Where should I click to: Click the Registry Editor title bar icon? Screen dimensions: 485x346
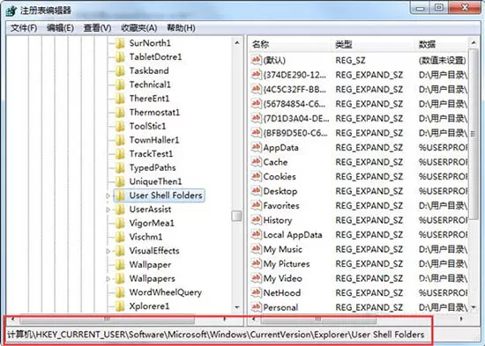tap(11, 11)
